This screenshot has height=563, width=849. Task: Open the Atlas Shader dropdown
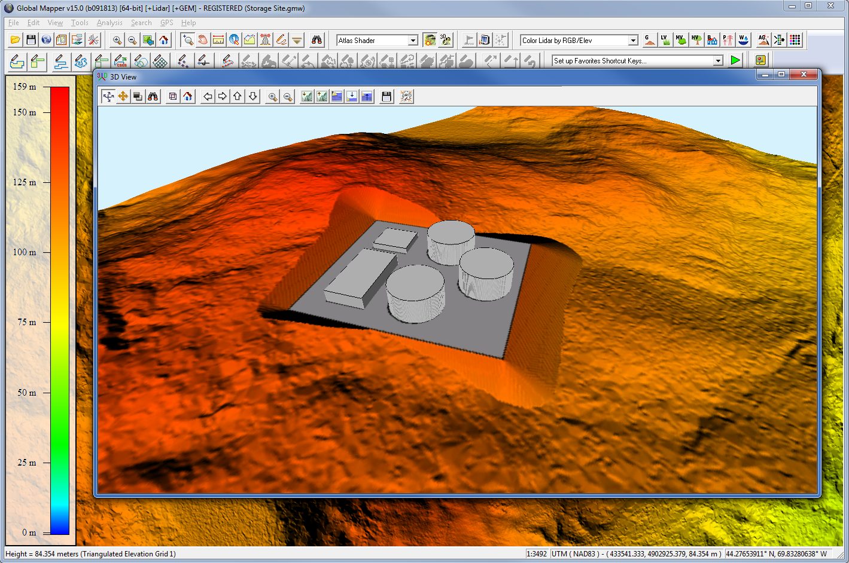pyautogui.click(x=413, y=40)
